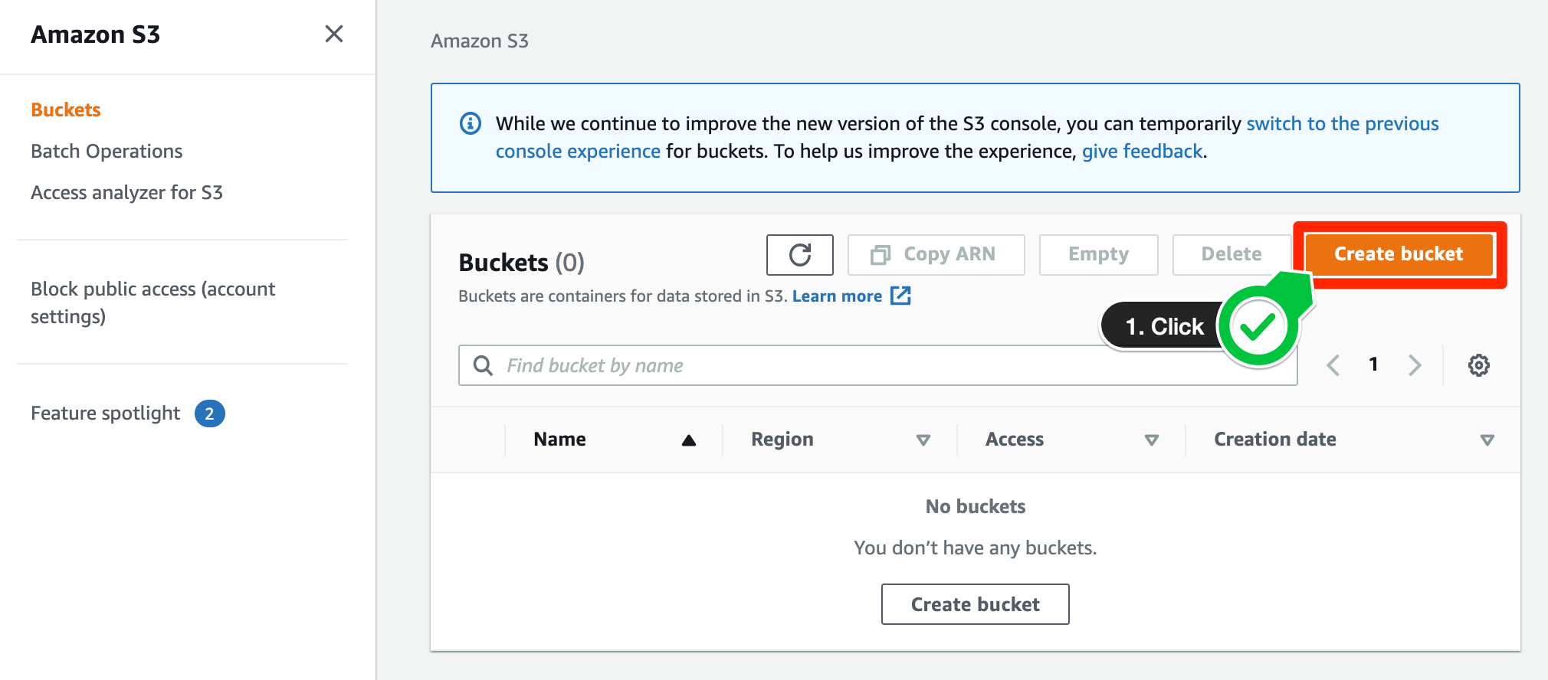Refresh the buckets list
Image resolution: width=1548 pixels, height=680 pixels.
(x=799, y=254)
